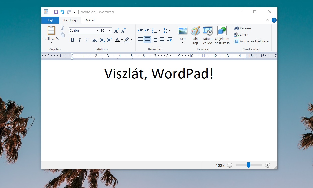Viewport: 313px width, 188px height.
Task: Open the font family dropdown arrow
Action: pos(98,31)
